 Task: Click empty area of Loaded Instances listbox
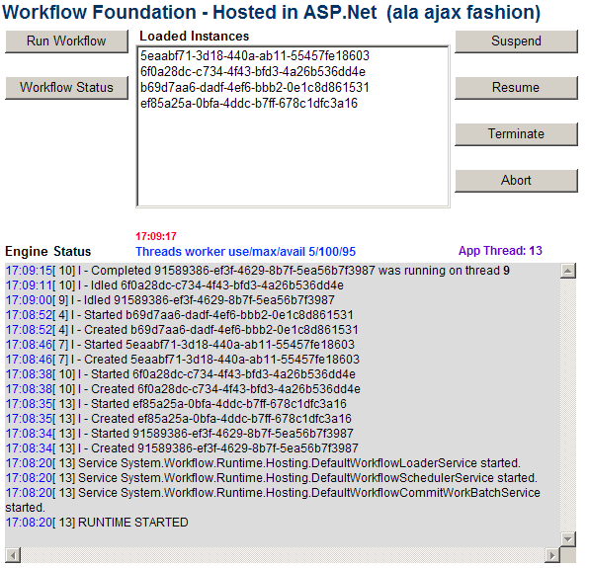293,158
